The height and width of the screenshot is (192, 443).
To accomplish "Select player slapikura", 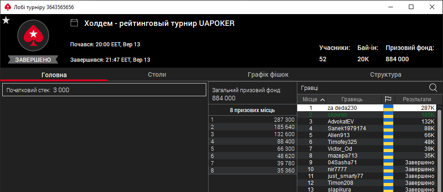I will click(x=367, y=189).
